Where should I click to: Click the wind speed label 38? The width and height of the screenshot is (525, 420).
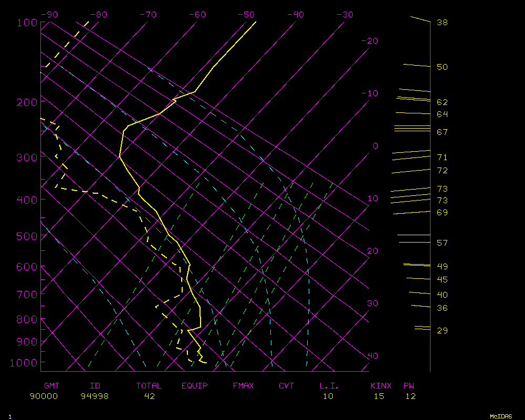click(x=442, y=23)
